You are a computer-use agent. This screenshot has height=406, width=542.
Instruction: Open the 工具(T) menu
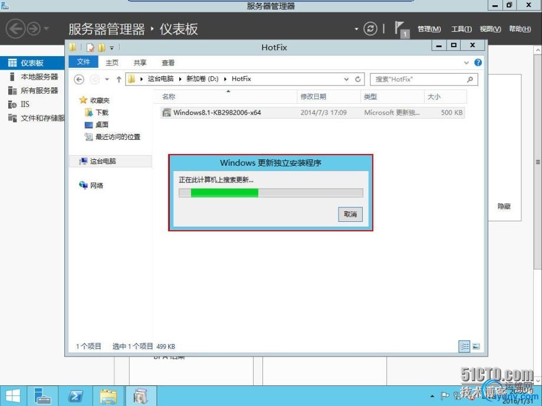(x=461, y=29)
